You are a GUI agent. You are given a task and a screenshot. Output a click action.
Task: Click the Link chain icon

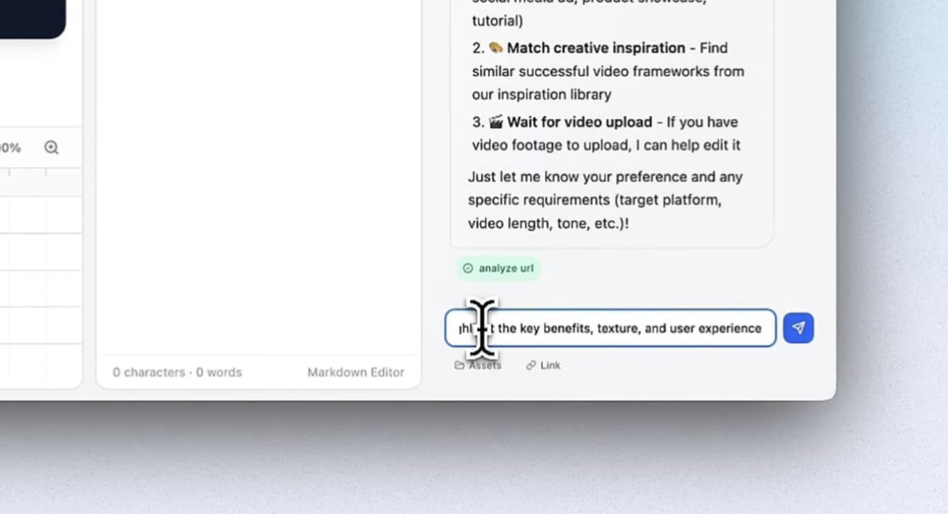(x=531, y=365)
